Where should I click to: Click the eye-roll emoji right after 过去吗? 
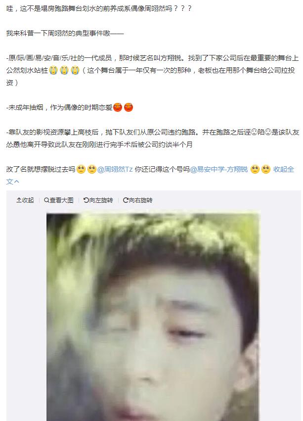pyautogui.click(x=81, y=169)
